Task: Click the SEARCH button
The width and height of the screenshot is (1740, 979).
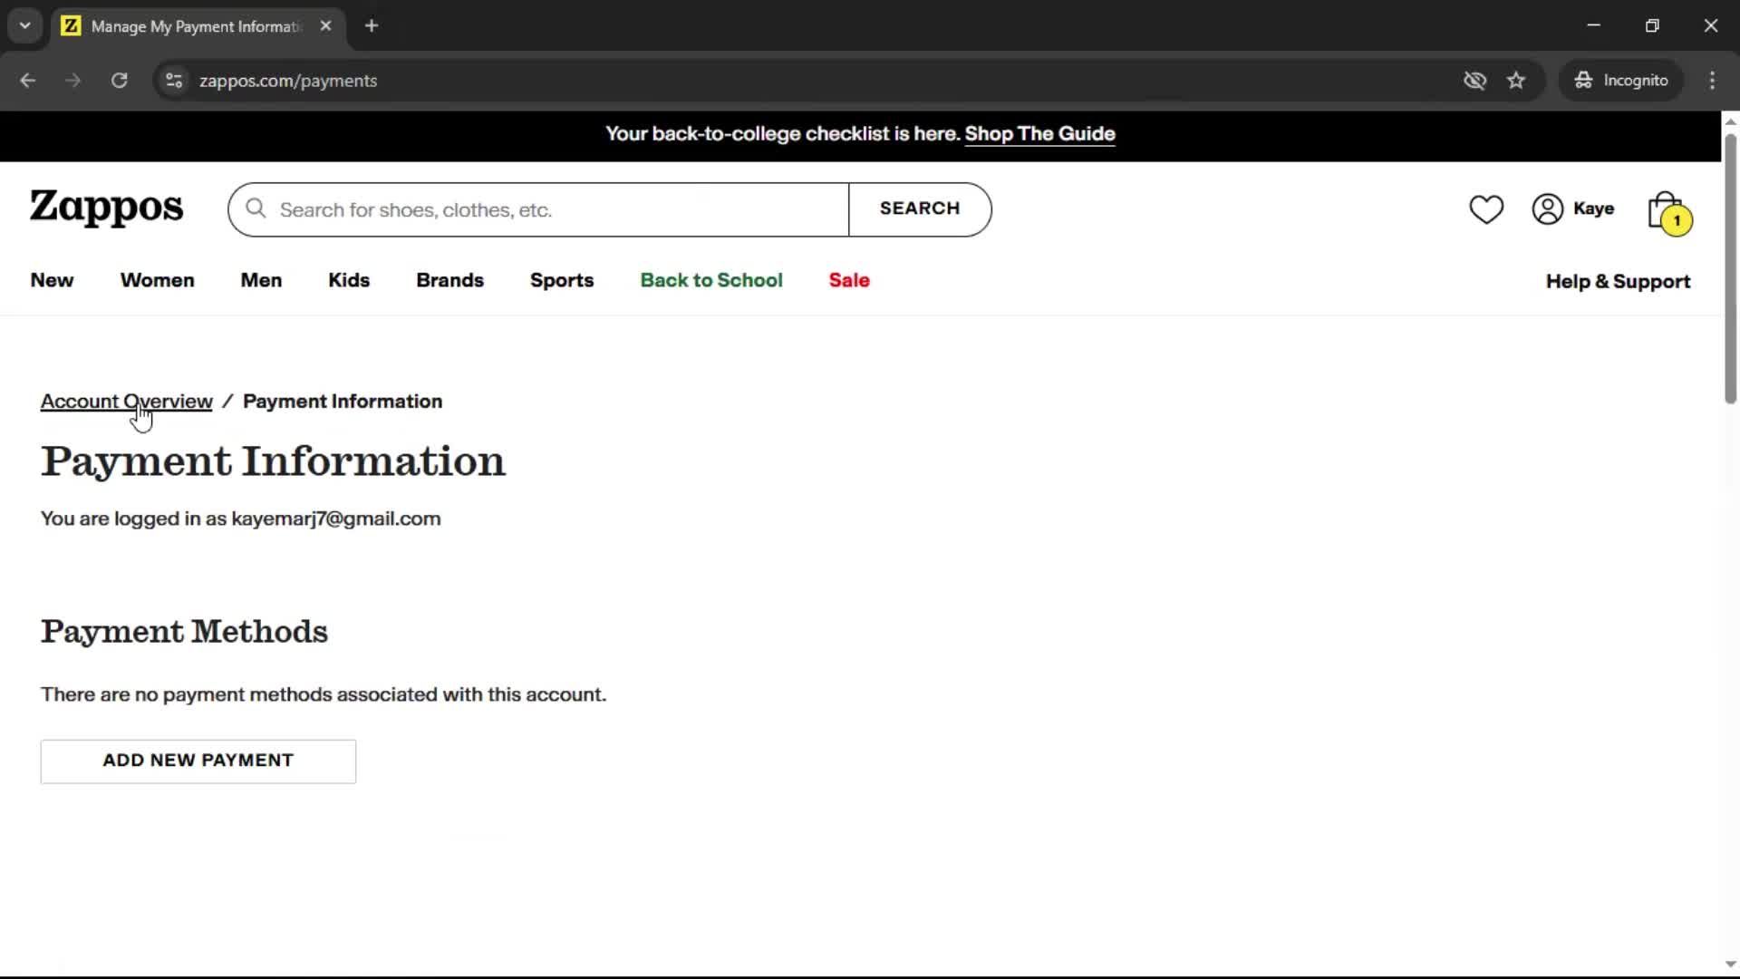Action: pyautogui.click(x=920, y=209)
